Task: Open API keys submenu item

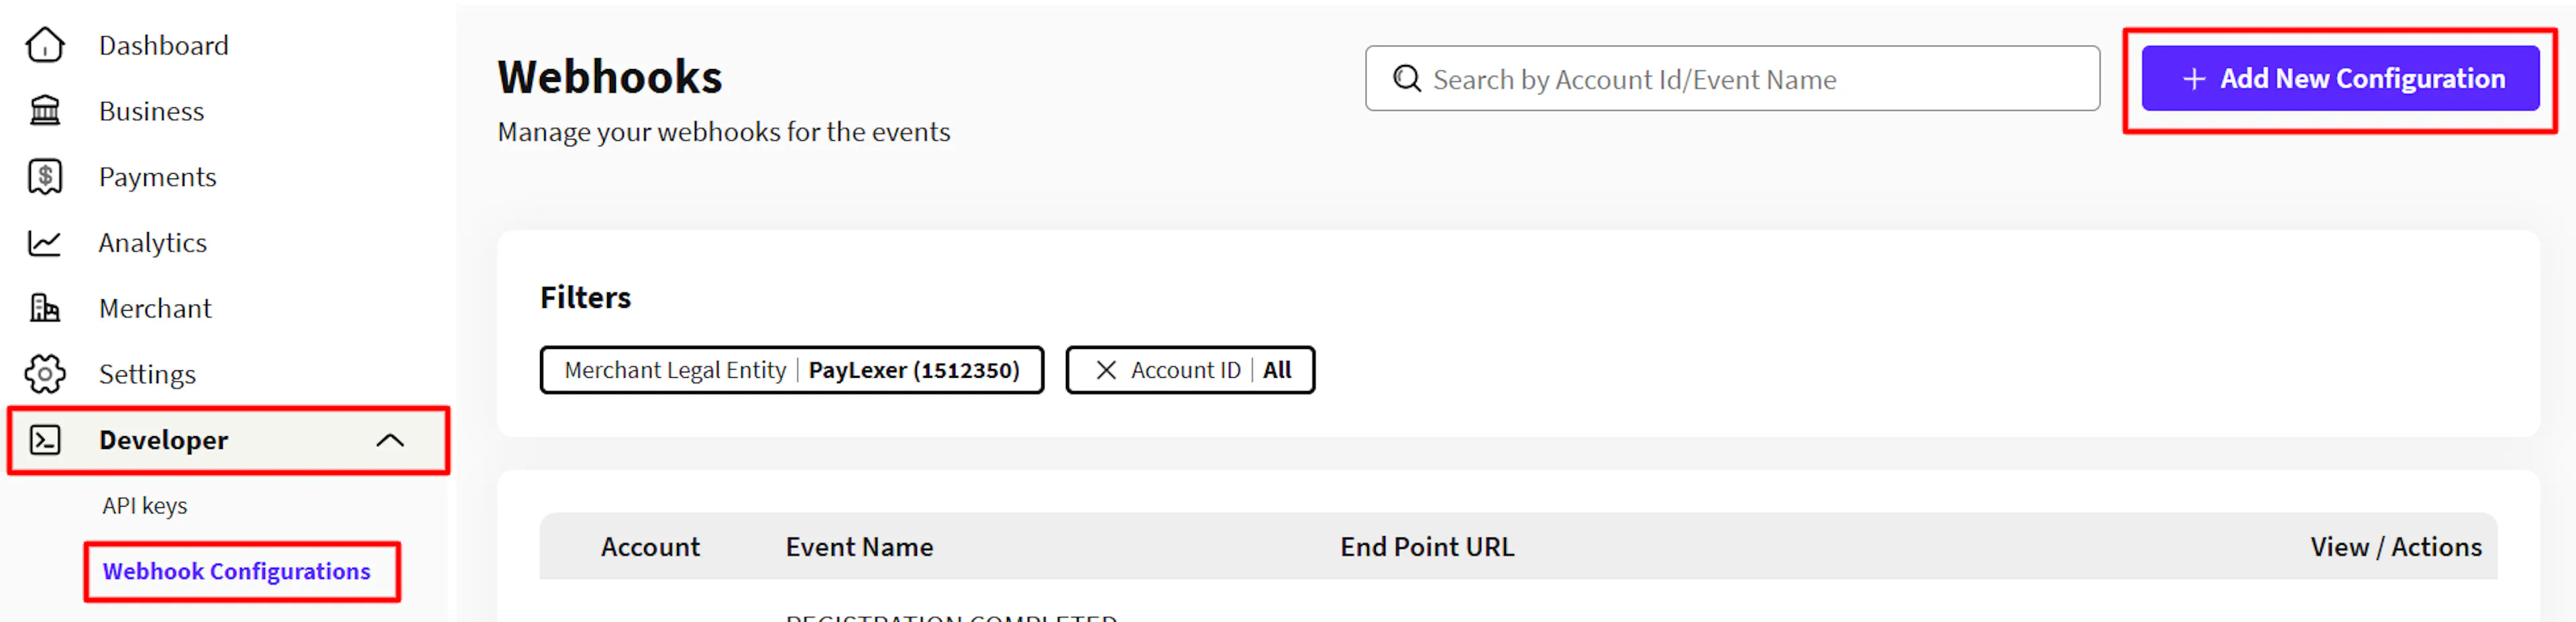Action: click(x=145, y=506)
